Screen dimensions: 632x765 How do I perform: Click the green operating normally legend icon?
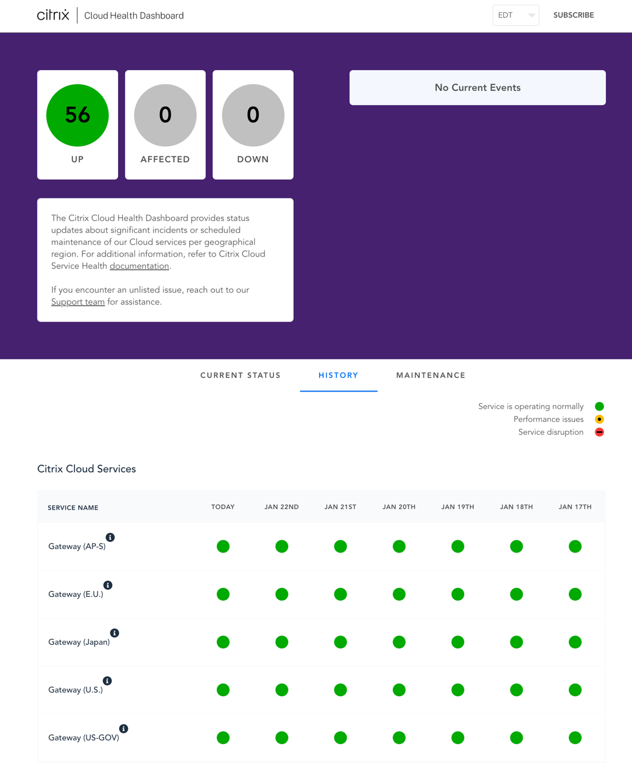point(599,406)
